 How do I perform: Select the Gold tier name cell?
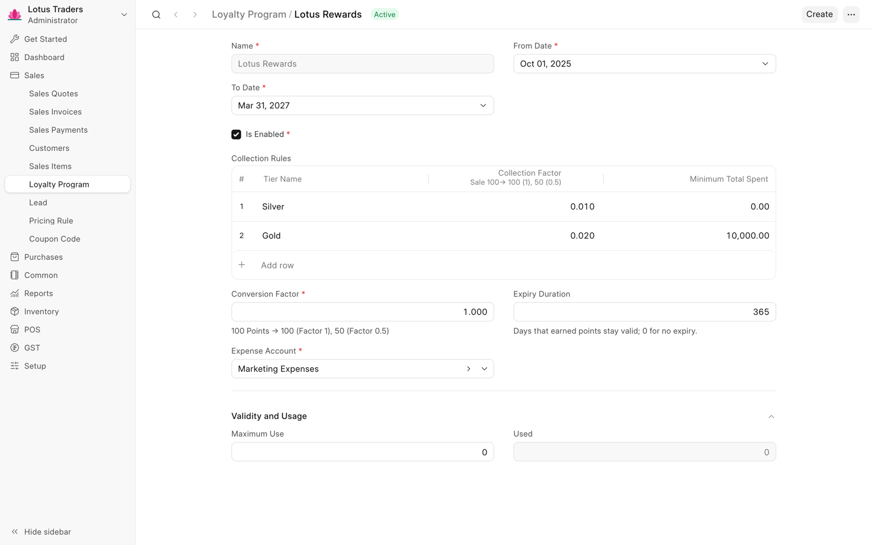pos(342,235)
